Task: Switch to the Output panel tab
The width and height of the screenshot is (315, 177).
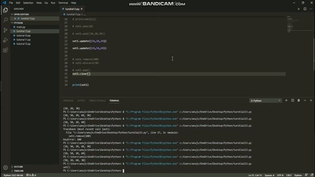Action: click(81, 100)
